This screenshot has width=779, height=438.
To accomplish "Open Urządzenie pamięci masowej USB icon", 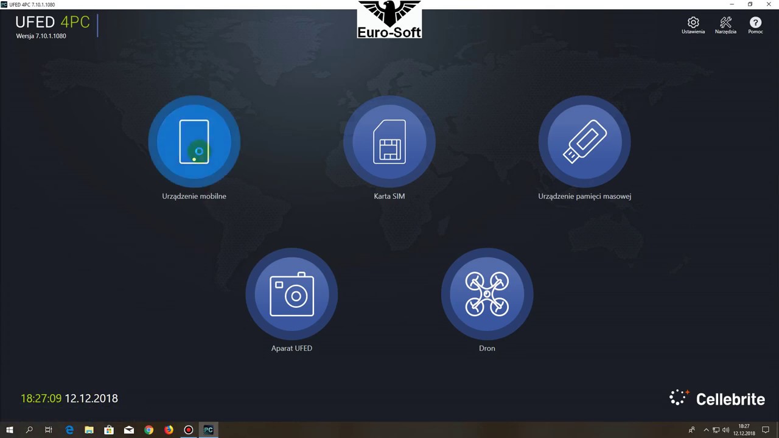I will [x=584, y=142].
